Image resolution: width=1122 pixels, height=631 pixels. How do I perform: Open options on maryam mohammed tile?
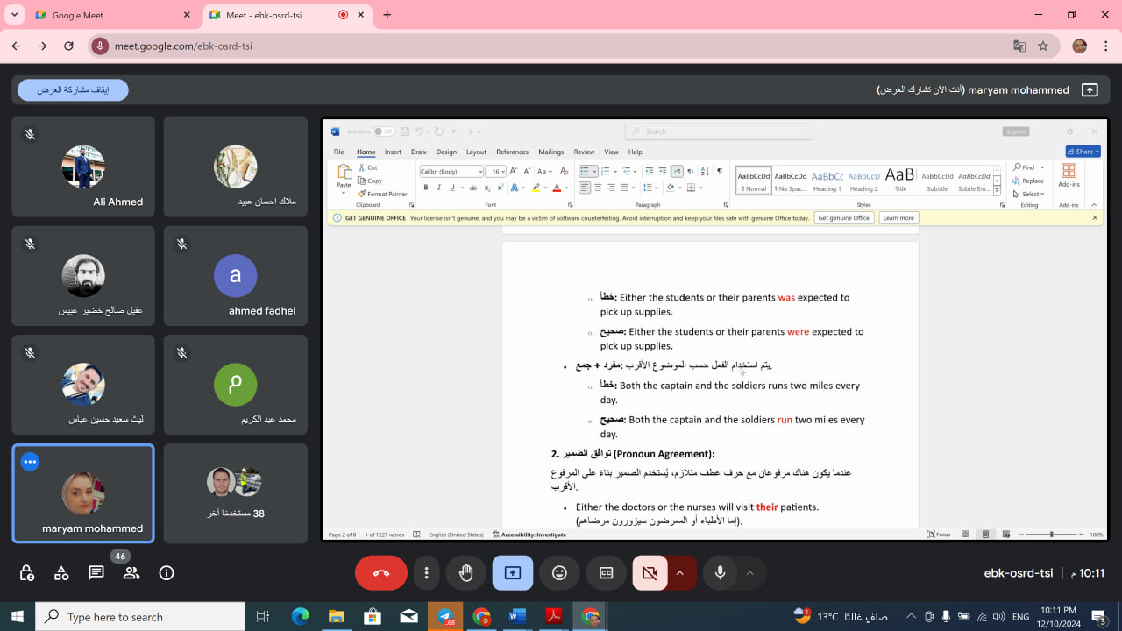(30, 462)
